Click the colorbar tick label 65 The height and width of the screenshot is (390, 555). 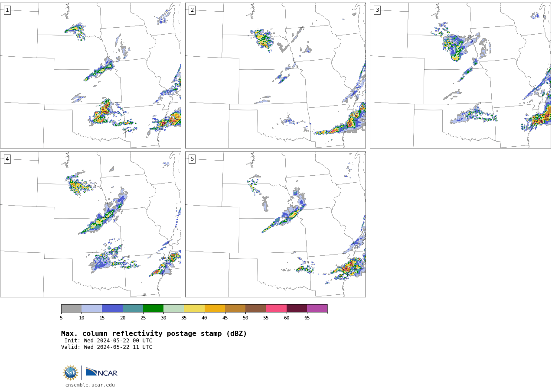tap(307, 318)
